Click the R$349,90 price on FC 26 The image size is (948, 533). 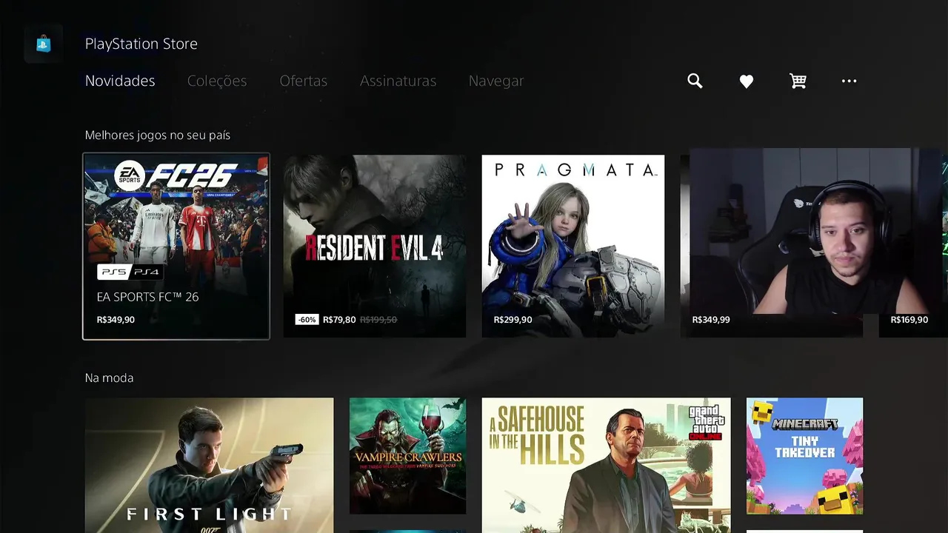(x=116, y=320)
